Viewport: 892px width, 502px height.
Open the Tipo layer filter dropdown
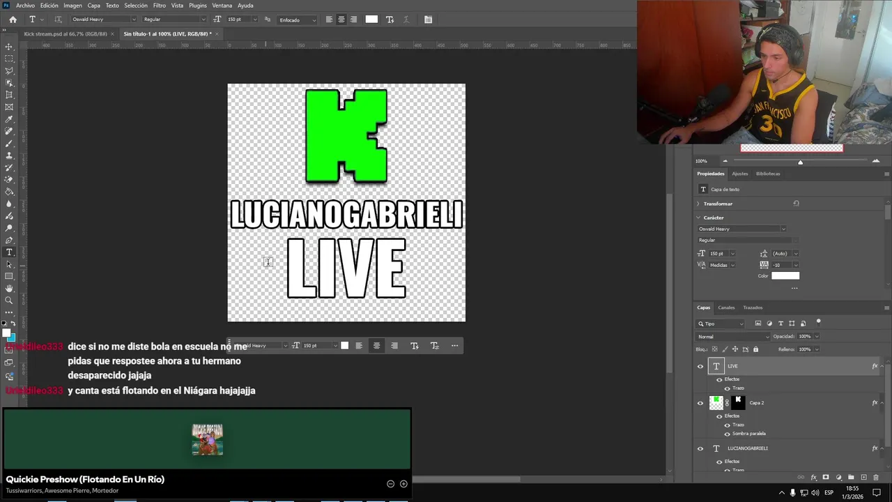pyautogui.click(x=721, y=324)
